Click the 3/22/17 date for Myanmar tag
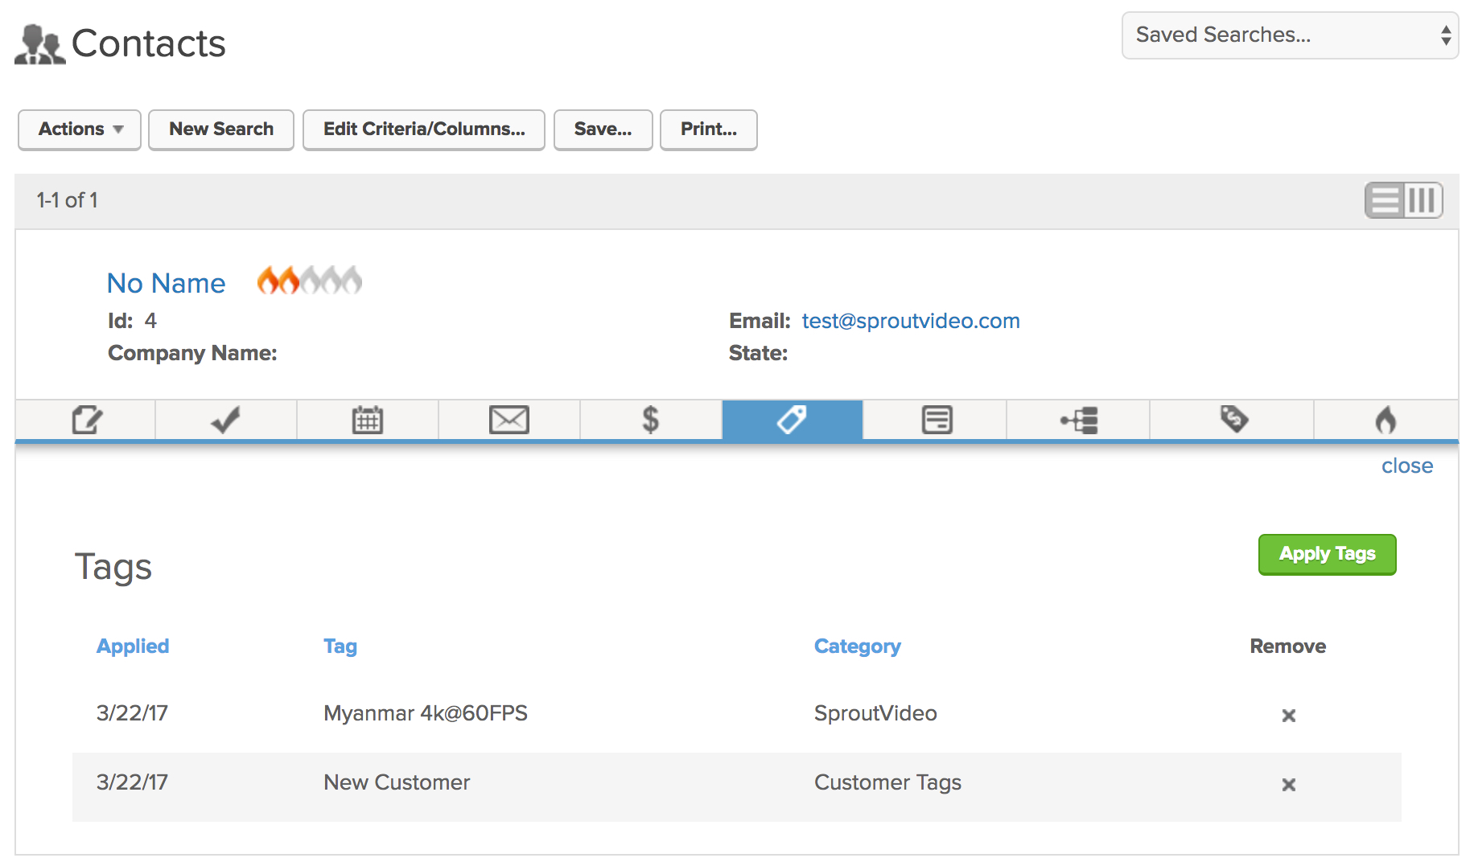Image resolution: width=1474 pixels, height=862 pixels. click(132, 713)
